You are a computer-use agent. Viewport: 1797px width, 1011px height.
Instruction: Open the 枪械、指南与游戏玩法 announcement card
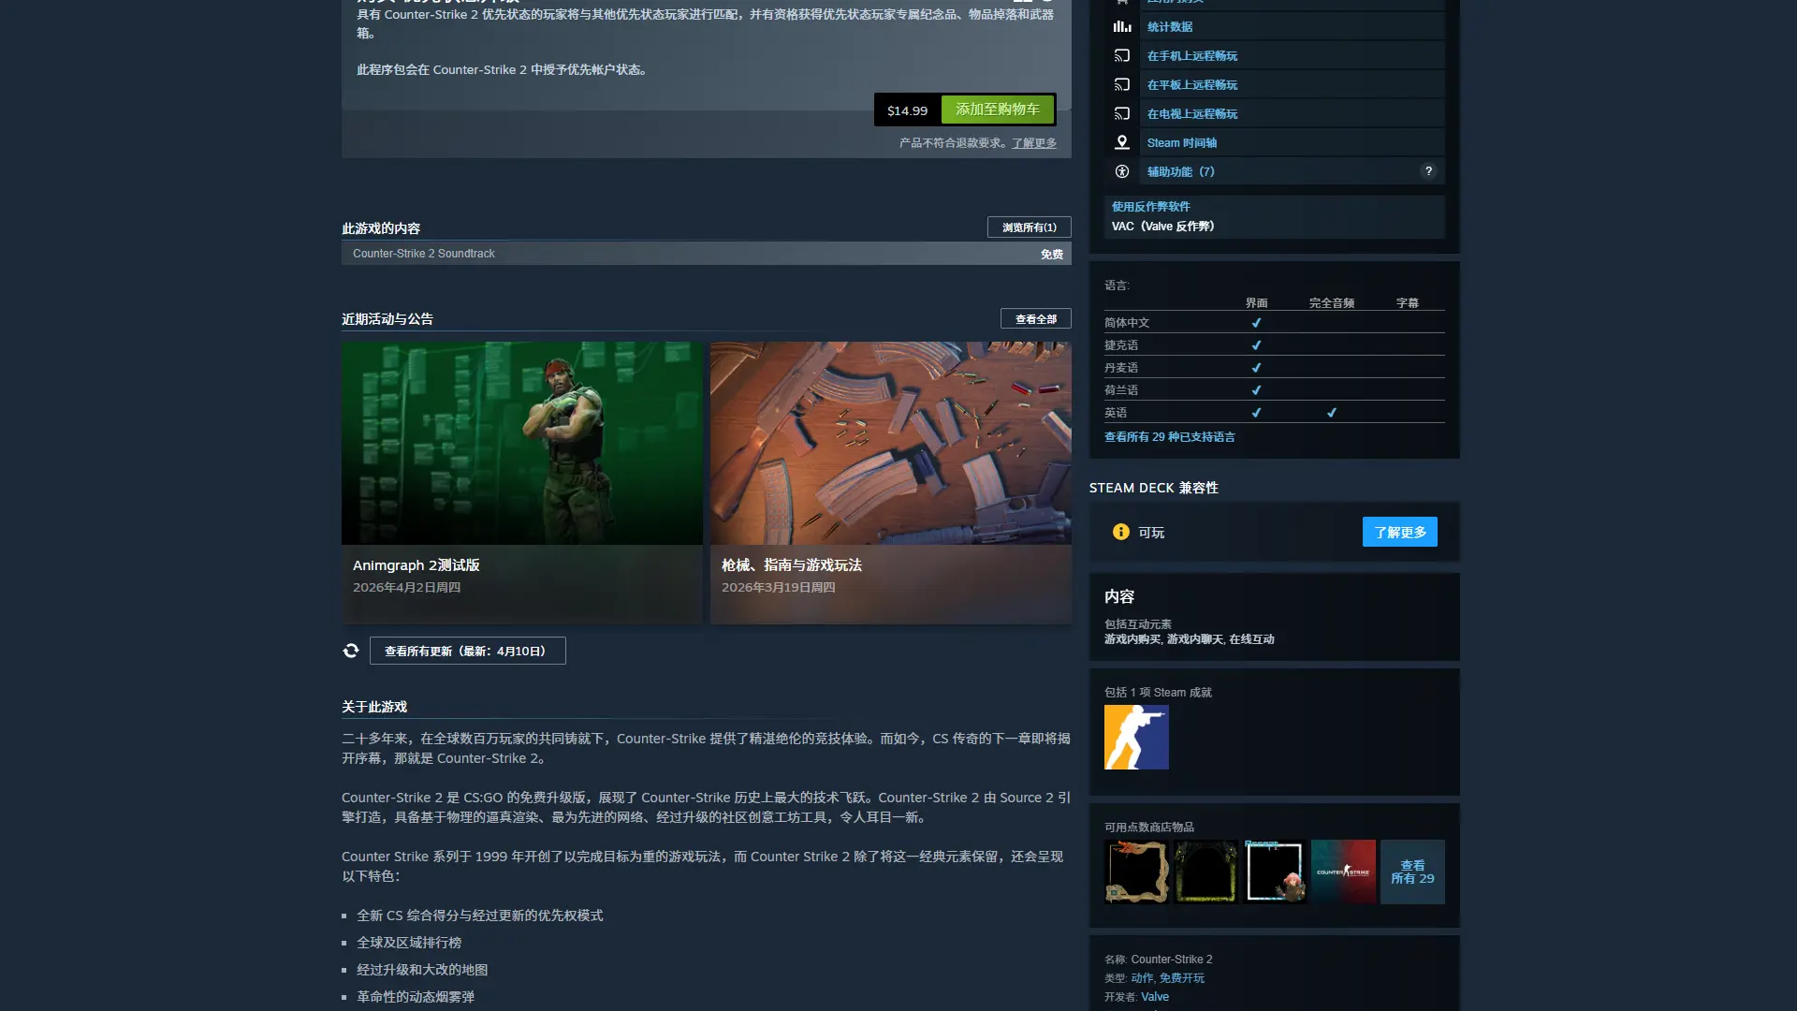point(890,482)
